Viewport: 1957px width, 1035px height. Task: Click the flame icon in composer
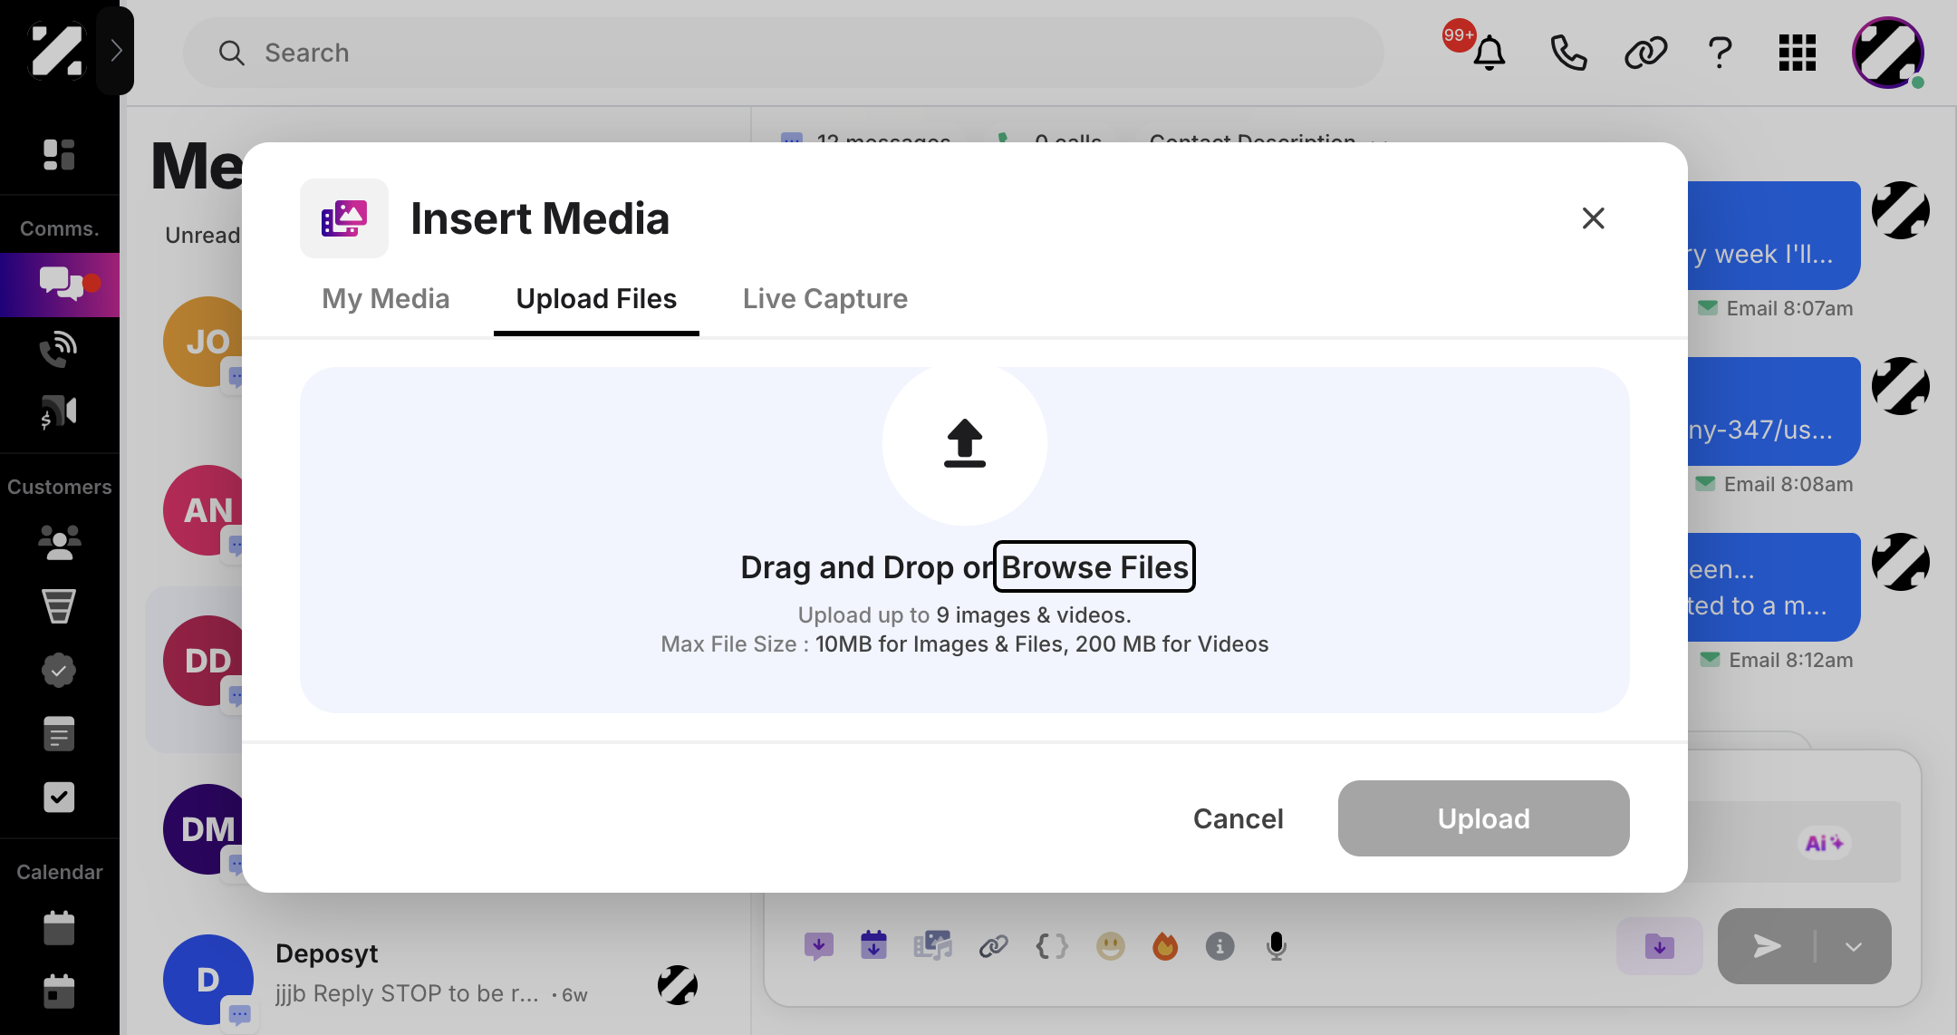[1165, 946]
